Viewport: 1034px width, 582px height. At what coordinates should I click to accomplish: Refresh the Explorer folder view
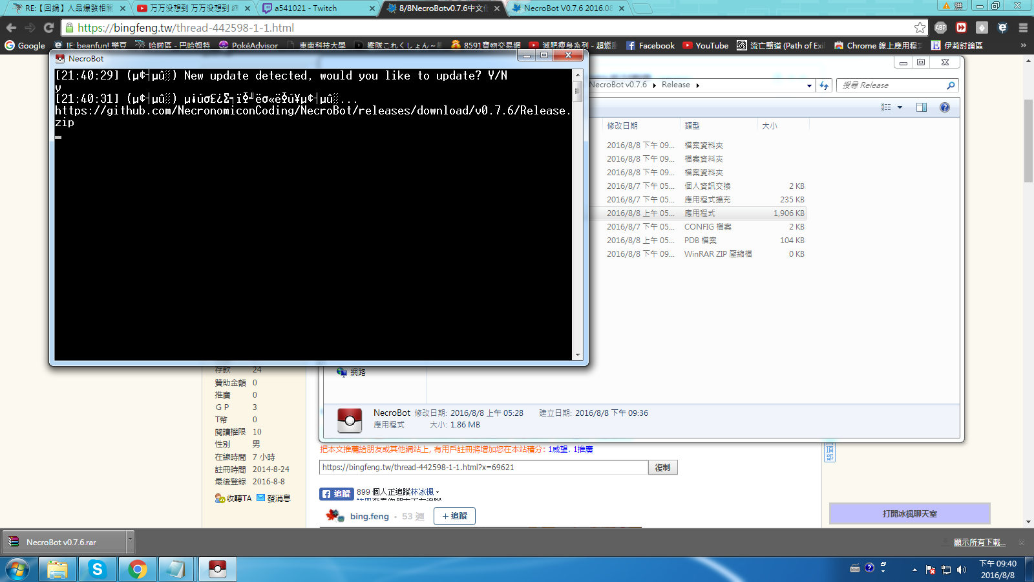pos(824,85)
